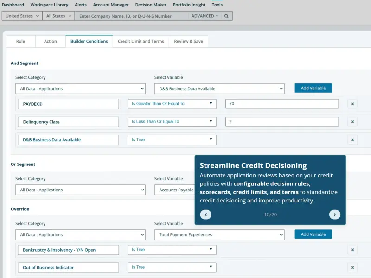Click the PAYDEX value field showing 70
Viewport: 371px width, 278px height.
pyautogui.click(x=282, y=104)
